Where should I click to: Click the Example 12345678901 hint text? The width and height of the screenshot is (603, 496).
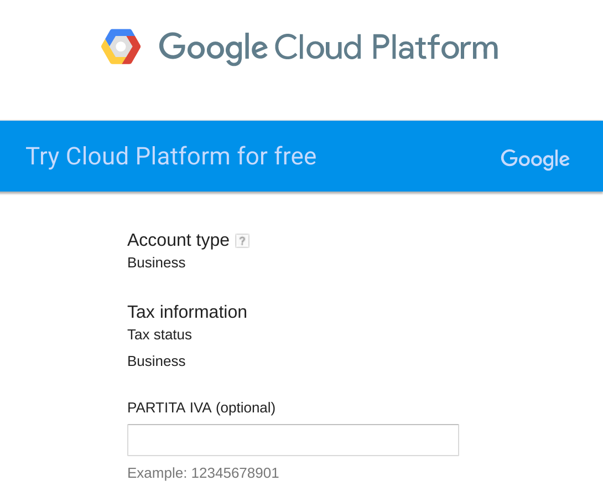[x=203, y=473]
